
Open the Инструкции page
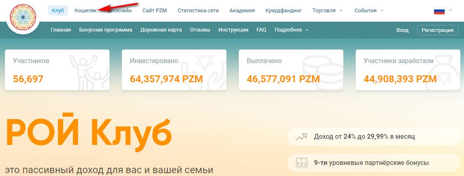pyautogui.click(x=233, y=30)
